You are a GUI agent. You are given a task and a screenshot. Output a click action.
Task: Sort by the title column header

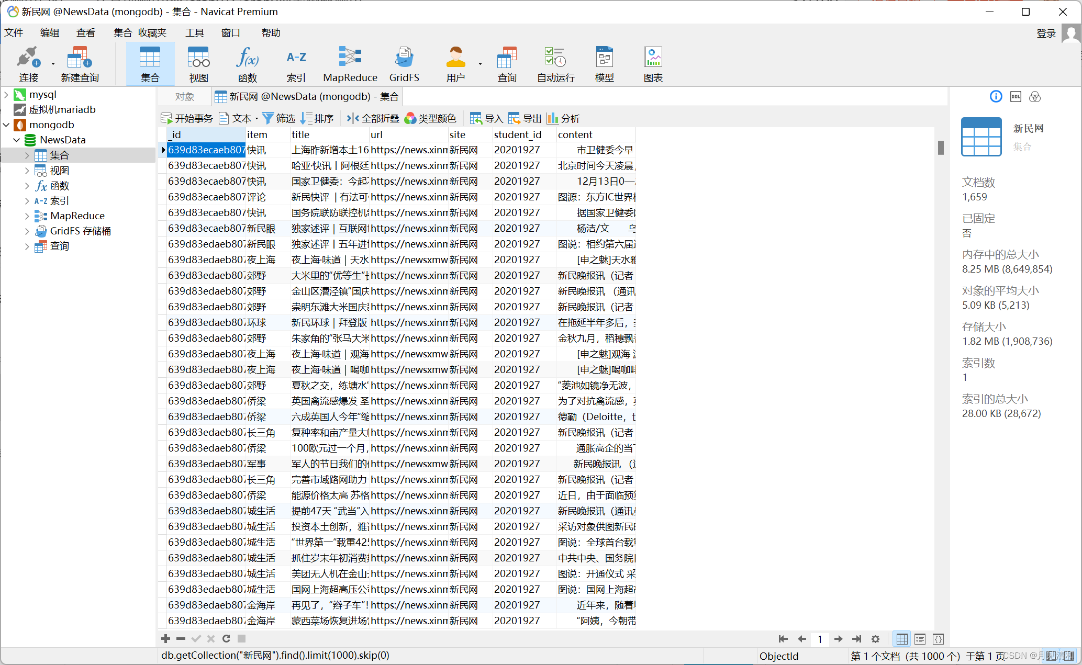click(x=330, y=134)
